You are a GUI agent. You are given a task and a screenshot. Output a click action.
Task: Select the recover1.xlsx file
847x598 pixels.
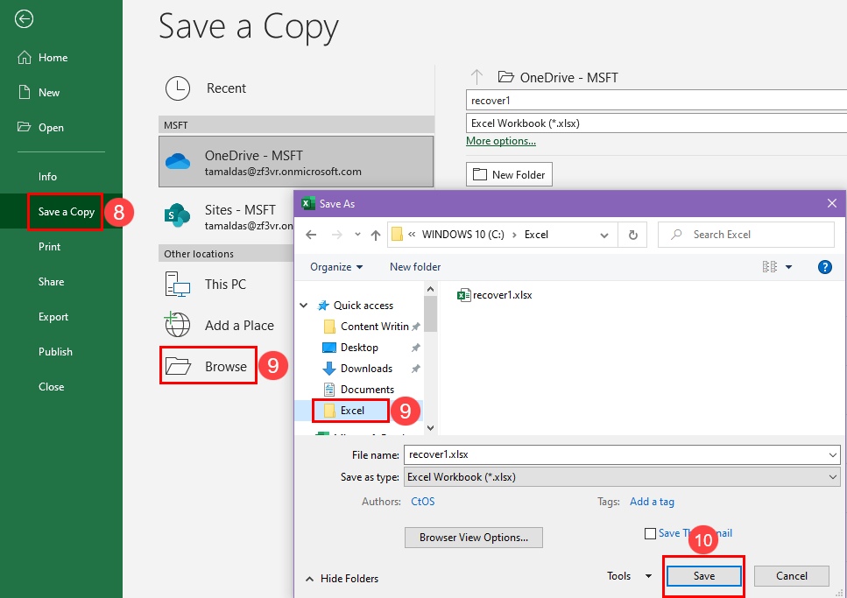click(x=495, y=295)
